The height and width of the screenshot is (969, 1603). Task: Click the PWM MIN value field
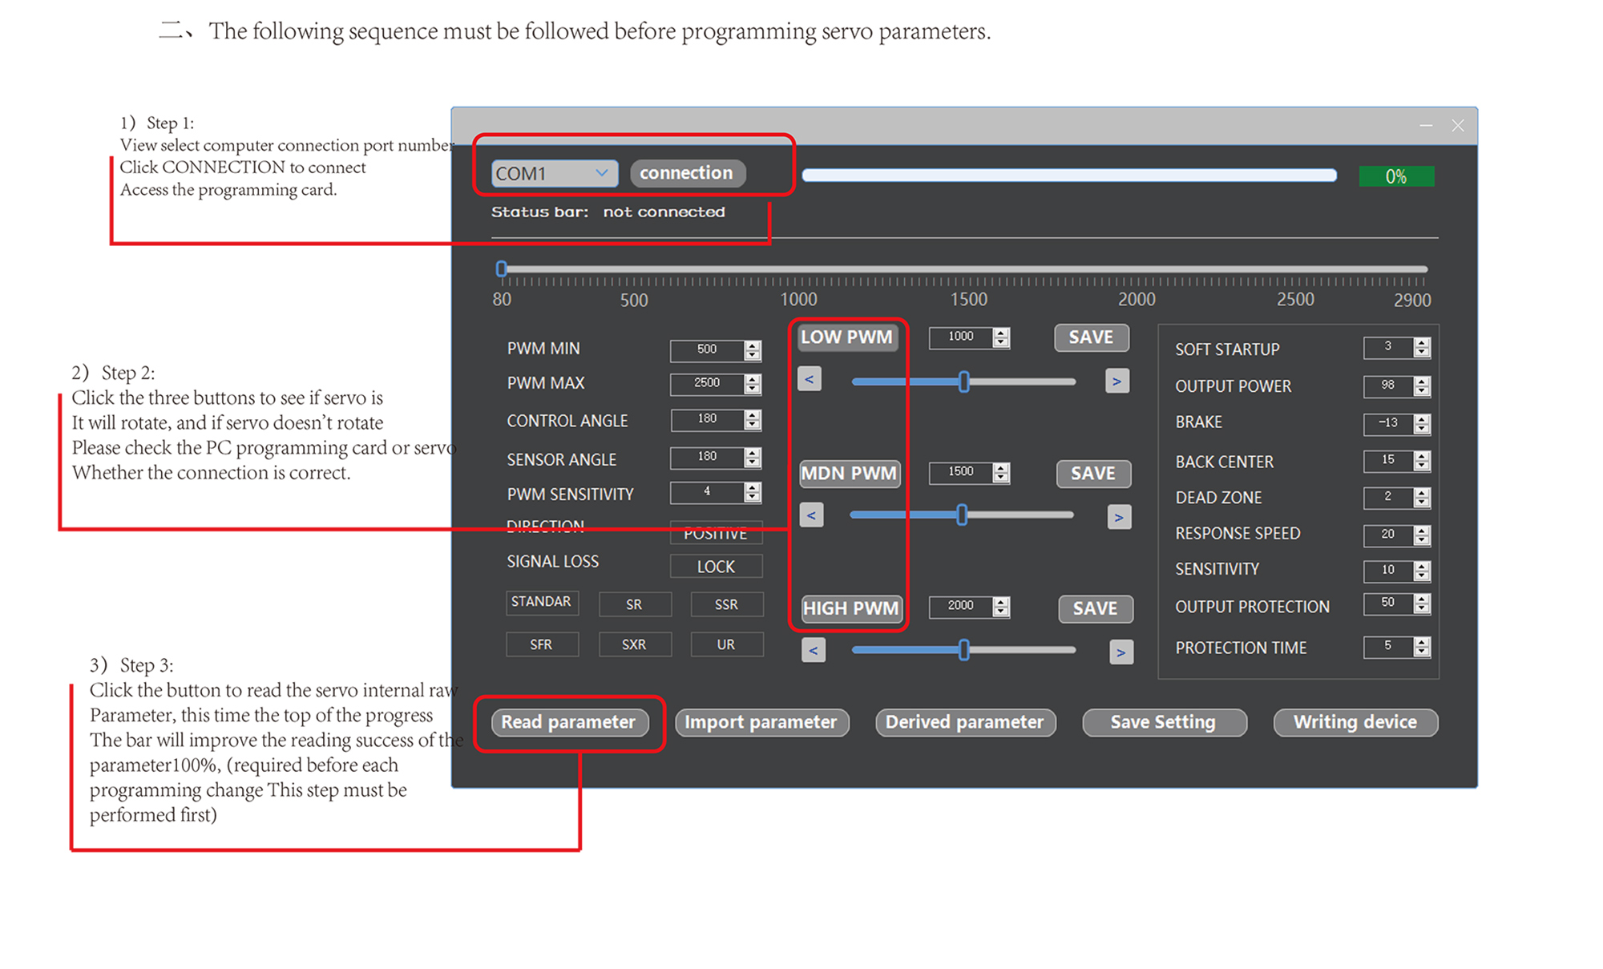(707, 350)
